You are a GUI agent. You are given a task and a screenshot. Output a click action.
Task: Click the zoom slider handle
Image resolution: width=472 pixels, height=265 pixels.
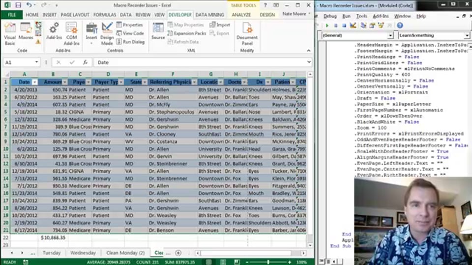[x=268, y=262]
